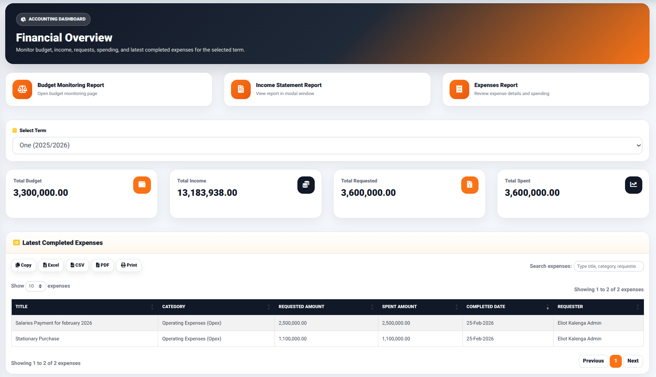Click the list icon beside Latest Completed Expenses
Screen dimensions: 656x377
click(17, 242)
